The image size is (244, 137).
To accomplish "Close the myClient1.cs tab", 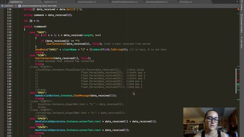I will tap(40, 2).
